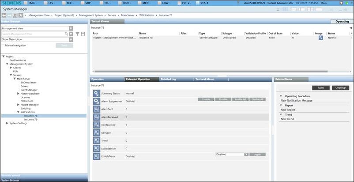Collapse the Operating Procedure group
The width and height of the screenshot is (354, 182).
point(281,96)
